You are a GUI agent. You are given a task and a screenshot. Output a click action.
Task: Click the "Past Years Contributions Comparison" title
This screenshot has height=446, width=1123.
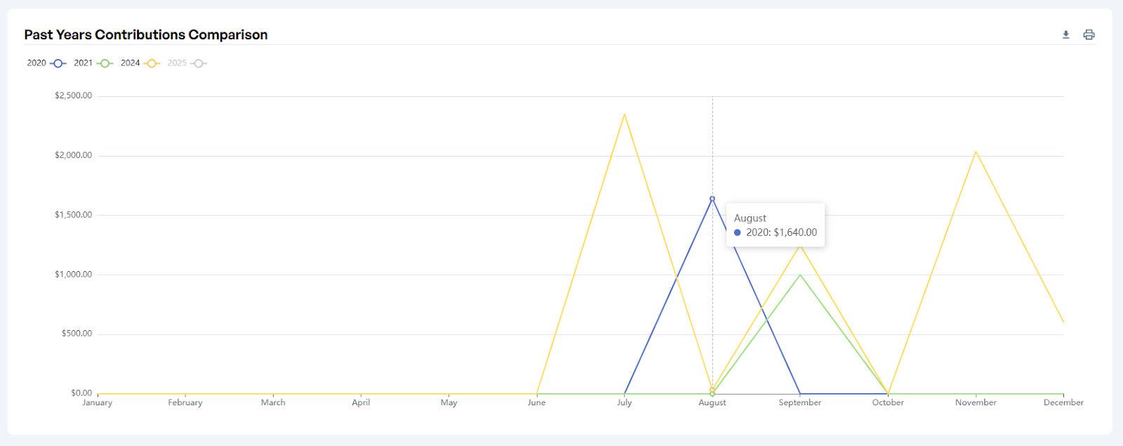click(x=146, y=34)
